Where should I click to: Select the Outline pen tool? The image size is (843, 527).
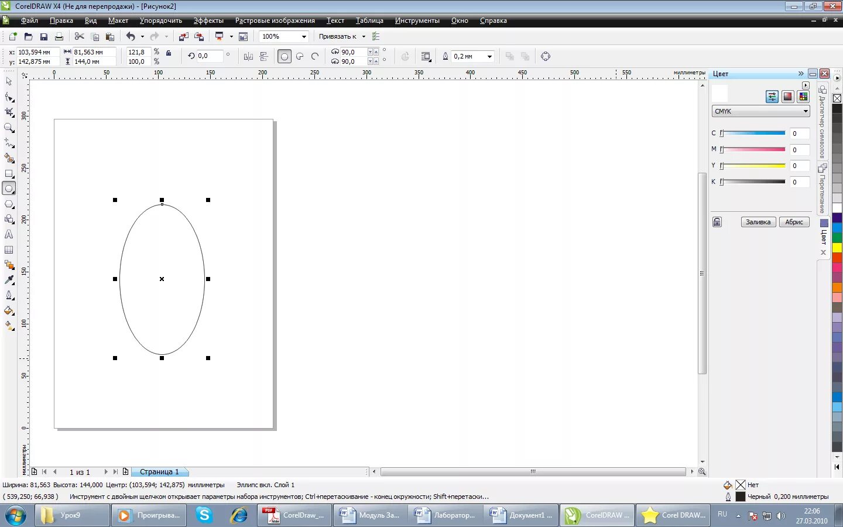tap(9, 295)
